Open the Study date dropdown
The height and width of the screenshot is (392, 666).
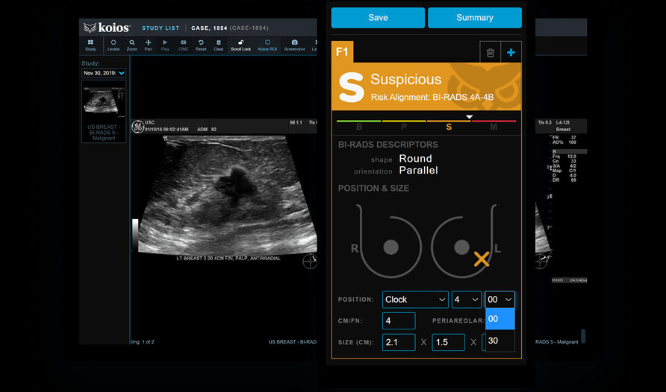tap(104, 73)
